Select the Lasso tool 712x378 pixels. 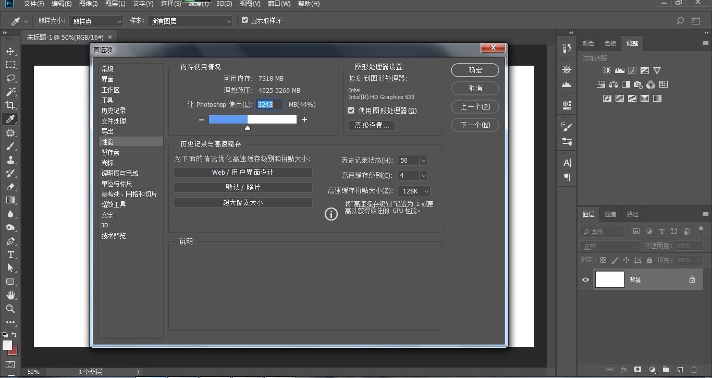[x=10, y=78]
